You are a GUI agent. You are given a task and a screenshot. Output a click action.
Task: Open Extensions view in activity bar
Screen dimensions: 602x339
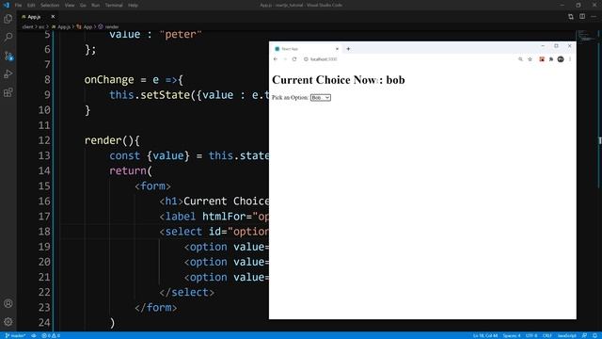click(8, 92)
